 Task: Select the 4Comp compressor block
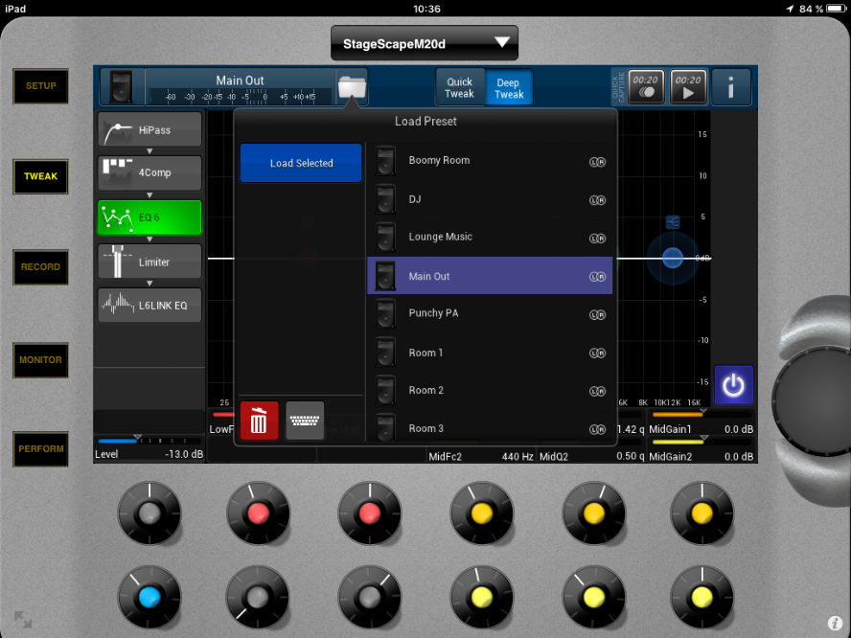click(149, 173)
